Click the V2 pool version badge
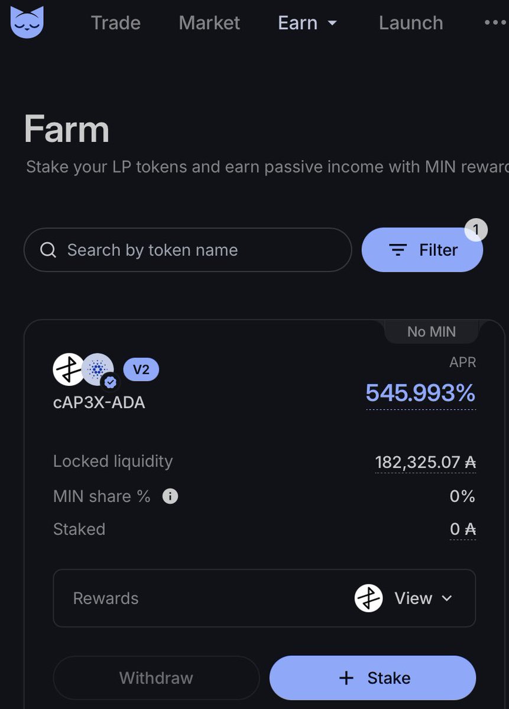This screenshot has width=509, height=709. click(141, 370)
